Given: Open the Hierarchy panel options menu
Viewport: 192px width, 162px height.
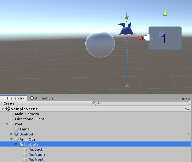Looking at the screenshot, I should [188, 99].
